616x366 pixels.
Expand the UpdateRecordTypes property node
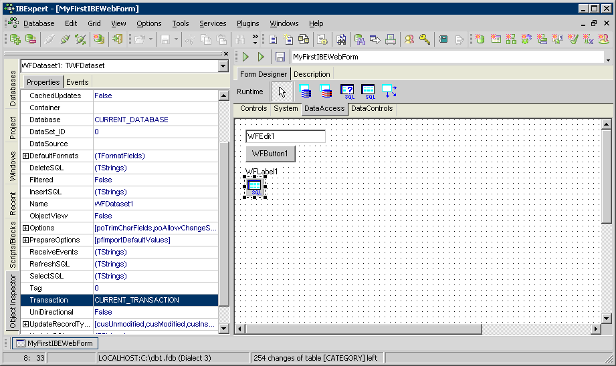pyautogui.click(x=25, y=324)
